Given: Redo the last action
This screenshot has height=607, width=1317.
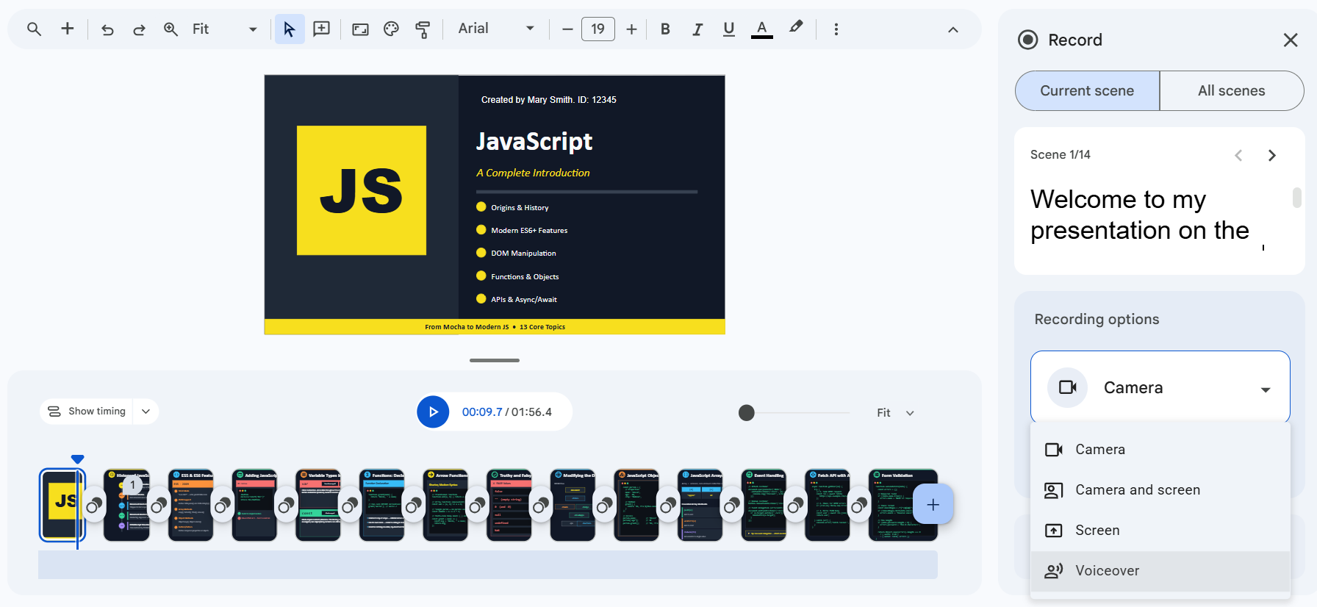Looking at the screenshot, I should (x=139, y=29).
